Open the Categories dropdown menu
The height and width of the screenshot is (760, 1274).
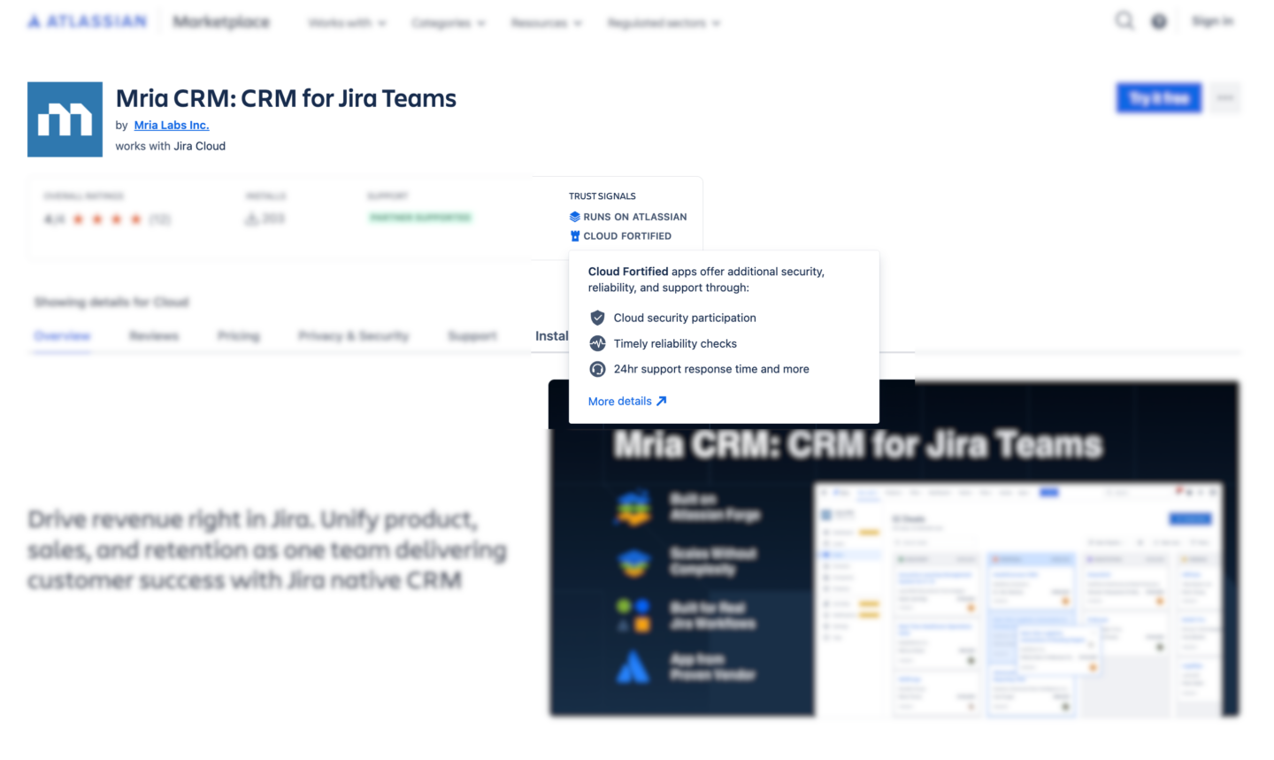[x=449, y=22]
